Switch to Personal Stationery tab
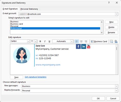This screenshot has height=102, width=121. point(29,9)
